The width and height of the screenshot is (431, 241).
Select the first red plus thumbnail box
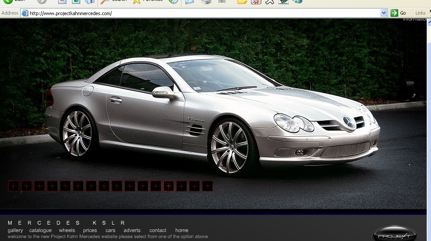[13, 186]
